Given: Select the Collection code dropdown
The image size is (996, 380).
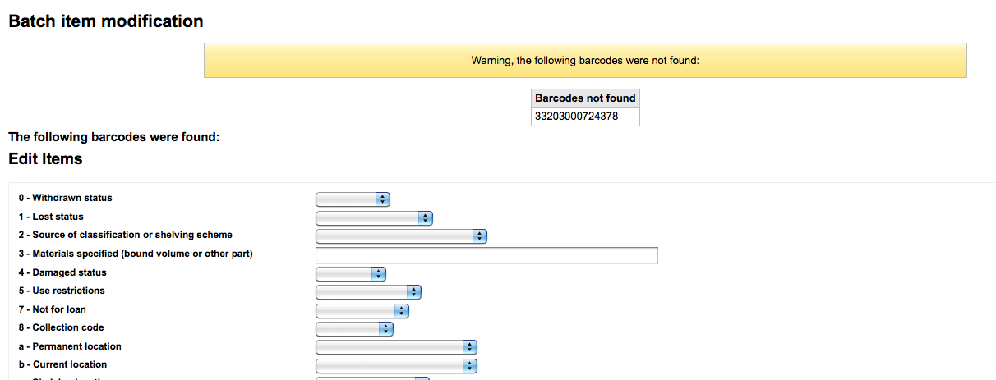Looking at the screenshot, I should [354, 329].
